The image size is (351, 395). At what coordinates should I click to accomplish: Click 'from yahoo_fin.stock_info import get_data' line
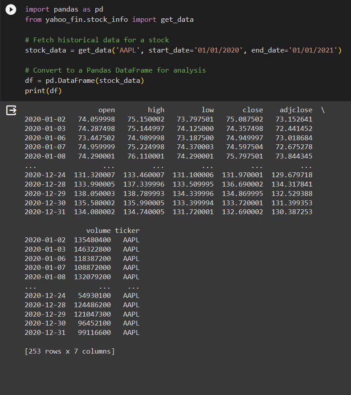pos(110,20)
